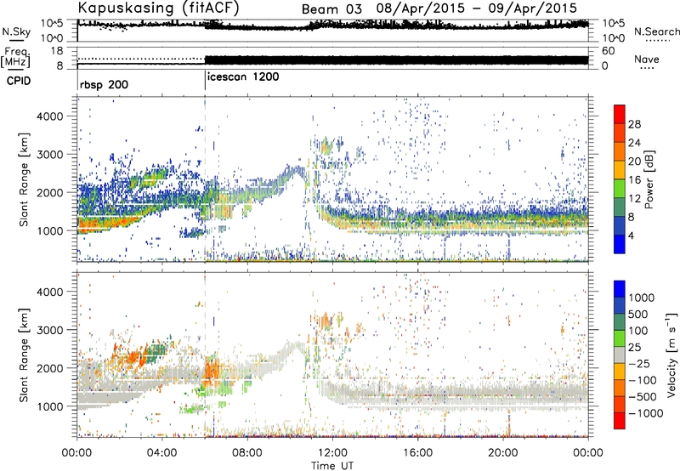Screen dimensions: 680x471
Task: Click the 24 label on Power colorbar
Action: 634,143
